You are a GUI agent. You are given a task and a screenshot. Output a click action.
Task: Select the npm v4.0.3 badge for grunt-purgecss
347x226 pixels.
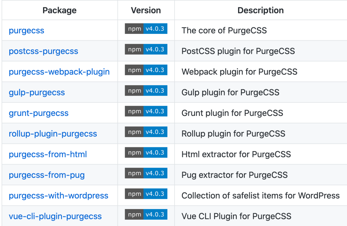point(146,111)
